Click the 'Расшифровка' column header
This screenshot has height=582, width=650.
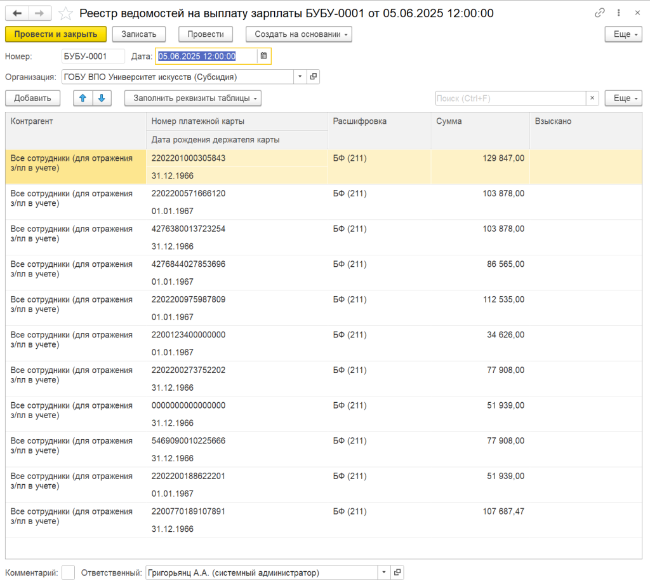tap(380, 130)
